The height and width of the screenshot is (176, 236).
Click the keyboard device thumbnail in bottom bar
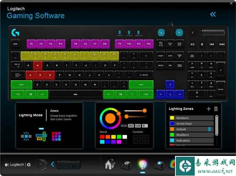point(68,165)
